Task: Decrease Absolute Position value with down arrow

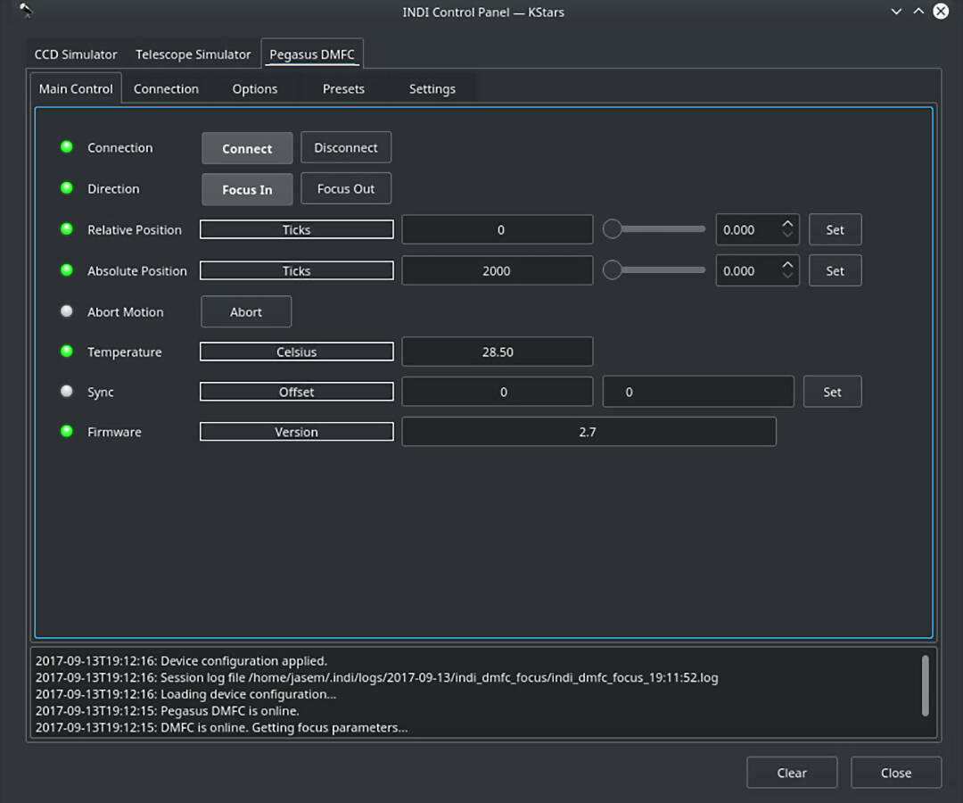Action: click(x=786, y=277)
